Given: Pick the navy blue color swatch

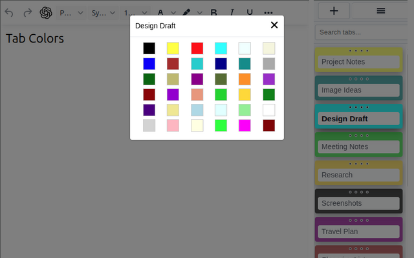Looking at the screenshot, I should tap(221, 64).
